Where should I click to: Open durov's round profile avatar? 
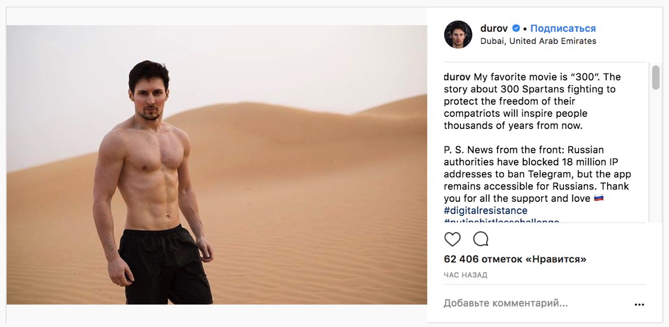pos(458,34)
